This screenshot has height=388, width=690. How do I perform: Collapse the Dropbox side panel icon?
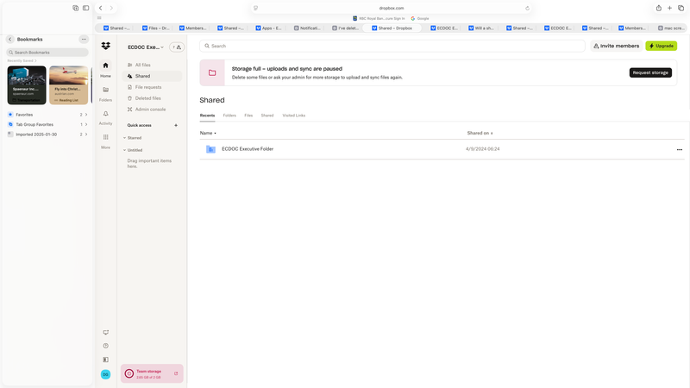click(x=105, y=360)
